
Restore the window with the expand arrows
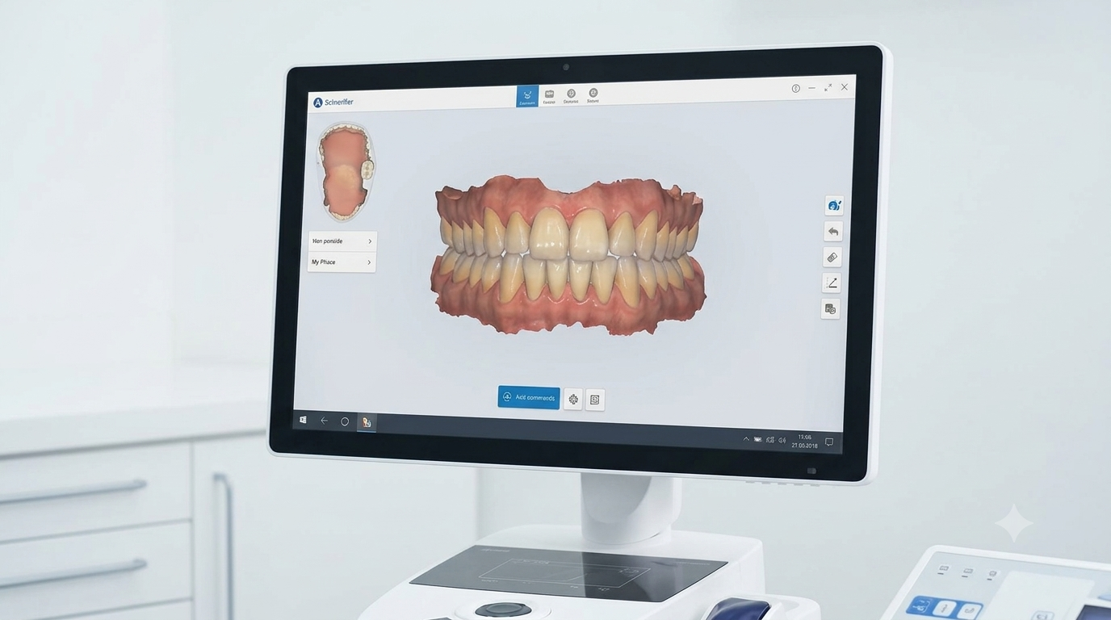coord(828,87)
